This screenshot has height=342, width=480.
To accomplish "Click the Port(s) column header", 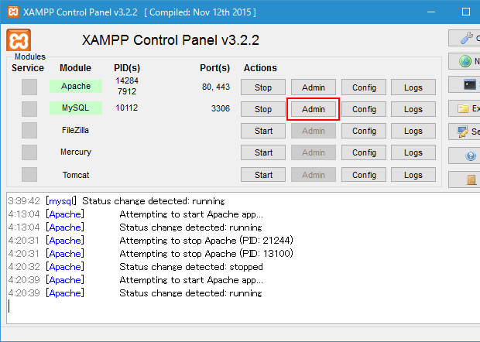I will [214, 67].
